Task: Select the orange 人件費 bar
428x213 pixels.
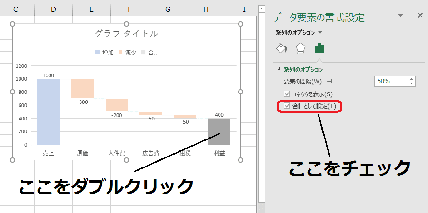Action: [x=117, y=105]
